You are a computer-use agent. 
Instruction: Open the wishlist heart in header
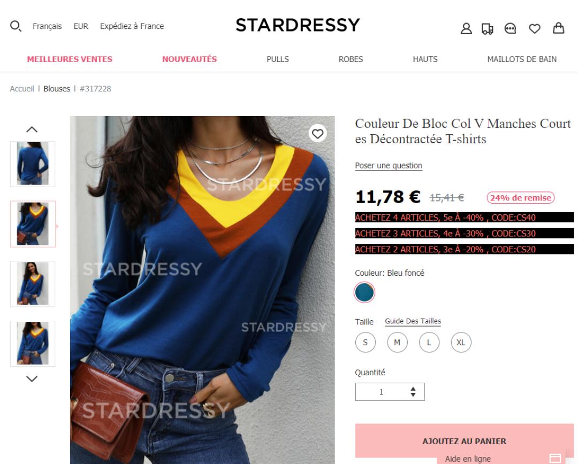click(x=535, y=28)
